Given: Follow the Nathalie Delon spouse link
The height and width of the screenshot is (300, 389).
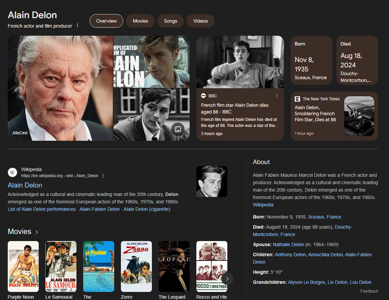Looking at the screenshot, I should (289, 244).
